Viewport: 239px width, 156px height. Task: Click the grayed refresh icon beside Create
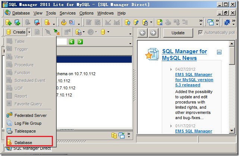[x=37, y=32]
